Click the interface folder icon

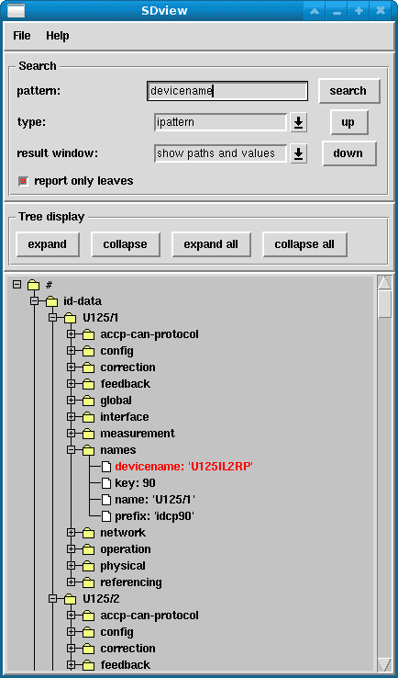point(88,417)
